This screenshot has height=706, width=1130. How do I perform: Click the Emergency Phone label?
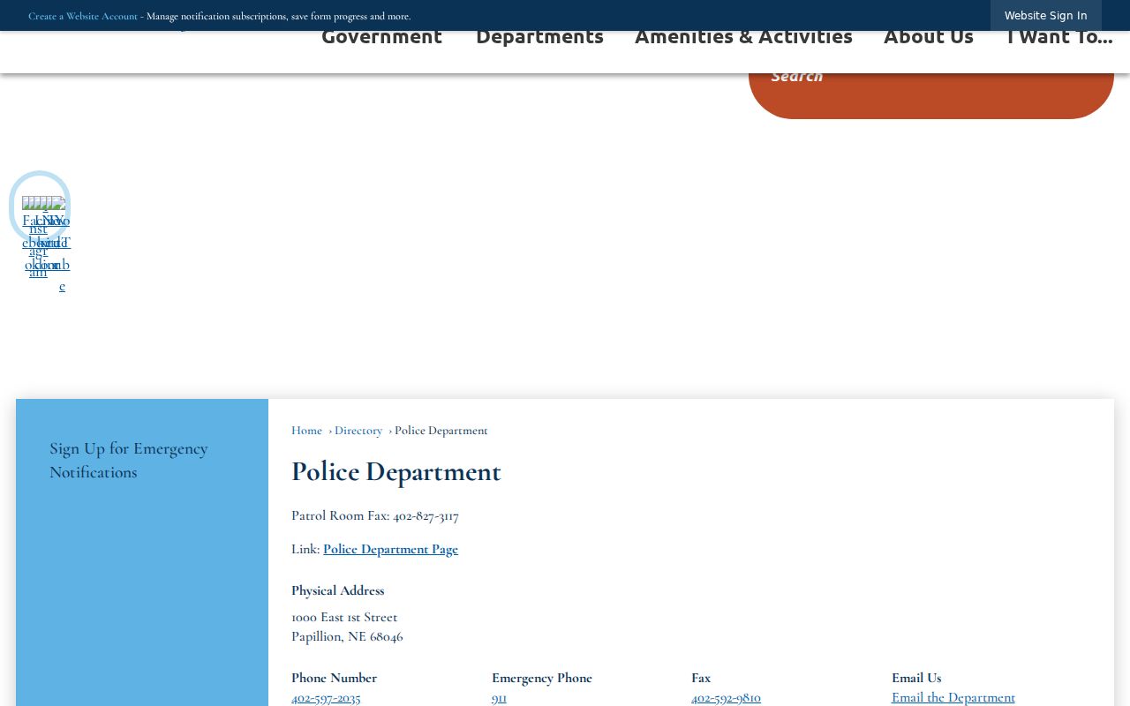pyautogui.click(x=542, y=678)
